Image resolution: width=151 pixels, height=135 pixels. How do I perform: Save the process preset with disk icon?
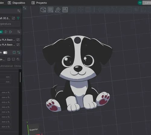[9, 59]
